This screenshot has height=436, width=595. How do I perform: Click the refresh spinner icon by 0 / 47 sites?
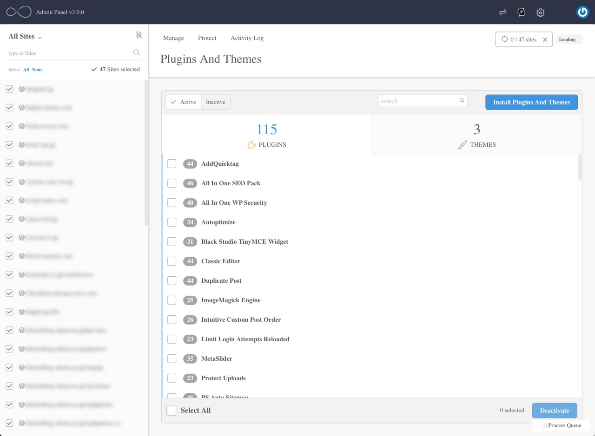click(504, 39)
